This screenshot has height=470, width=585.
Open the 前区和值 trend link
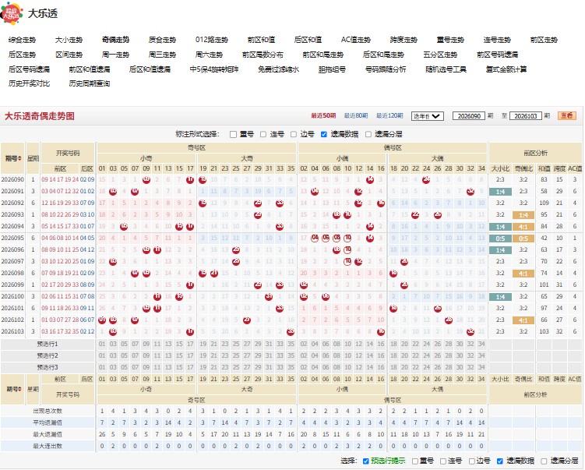(261, 40)
